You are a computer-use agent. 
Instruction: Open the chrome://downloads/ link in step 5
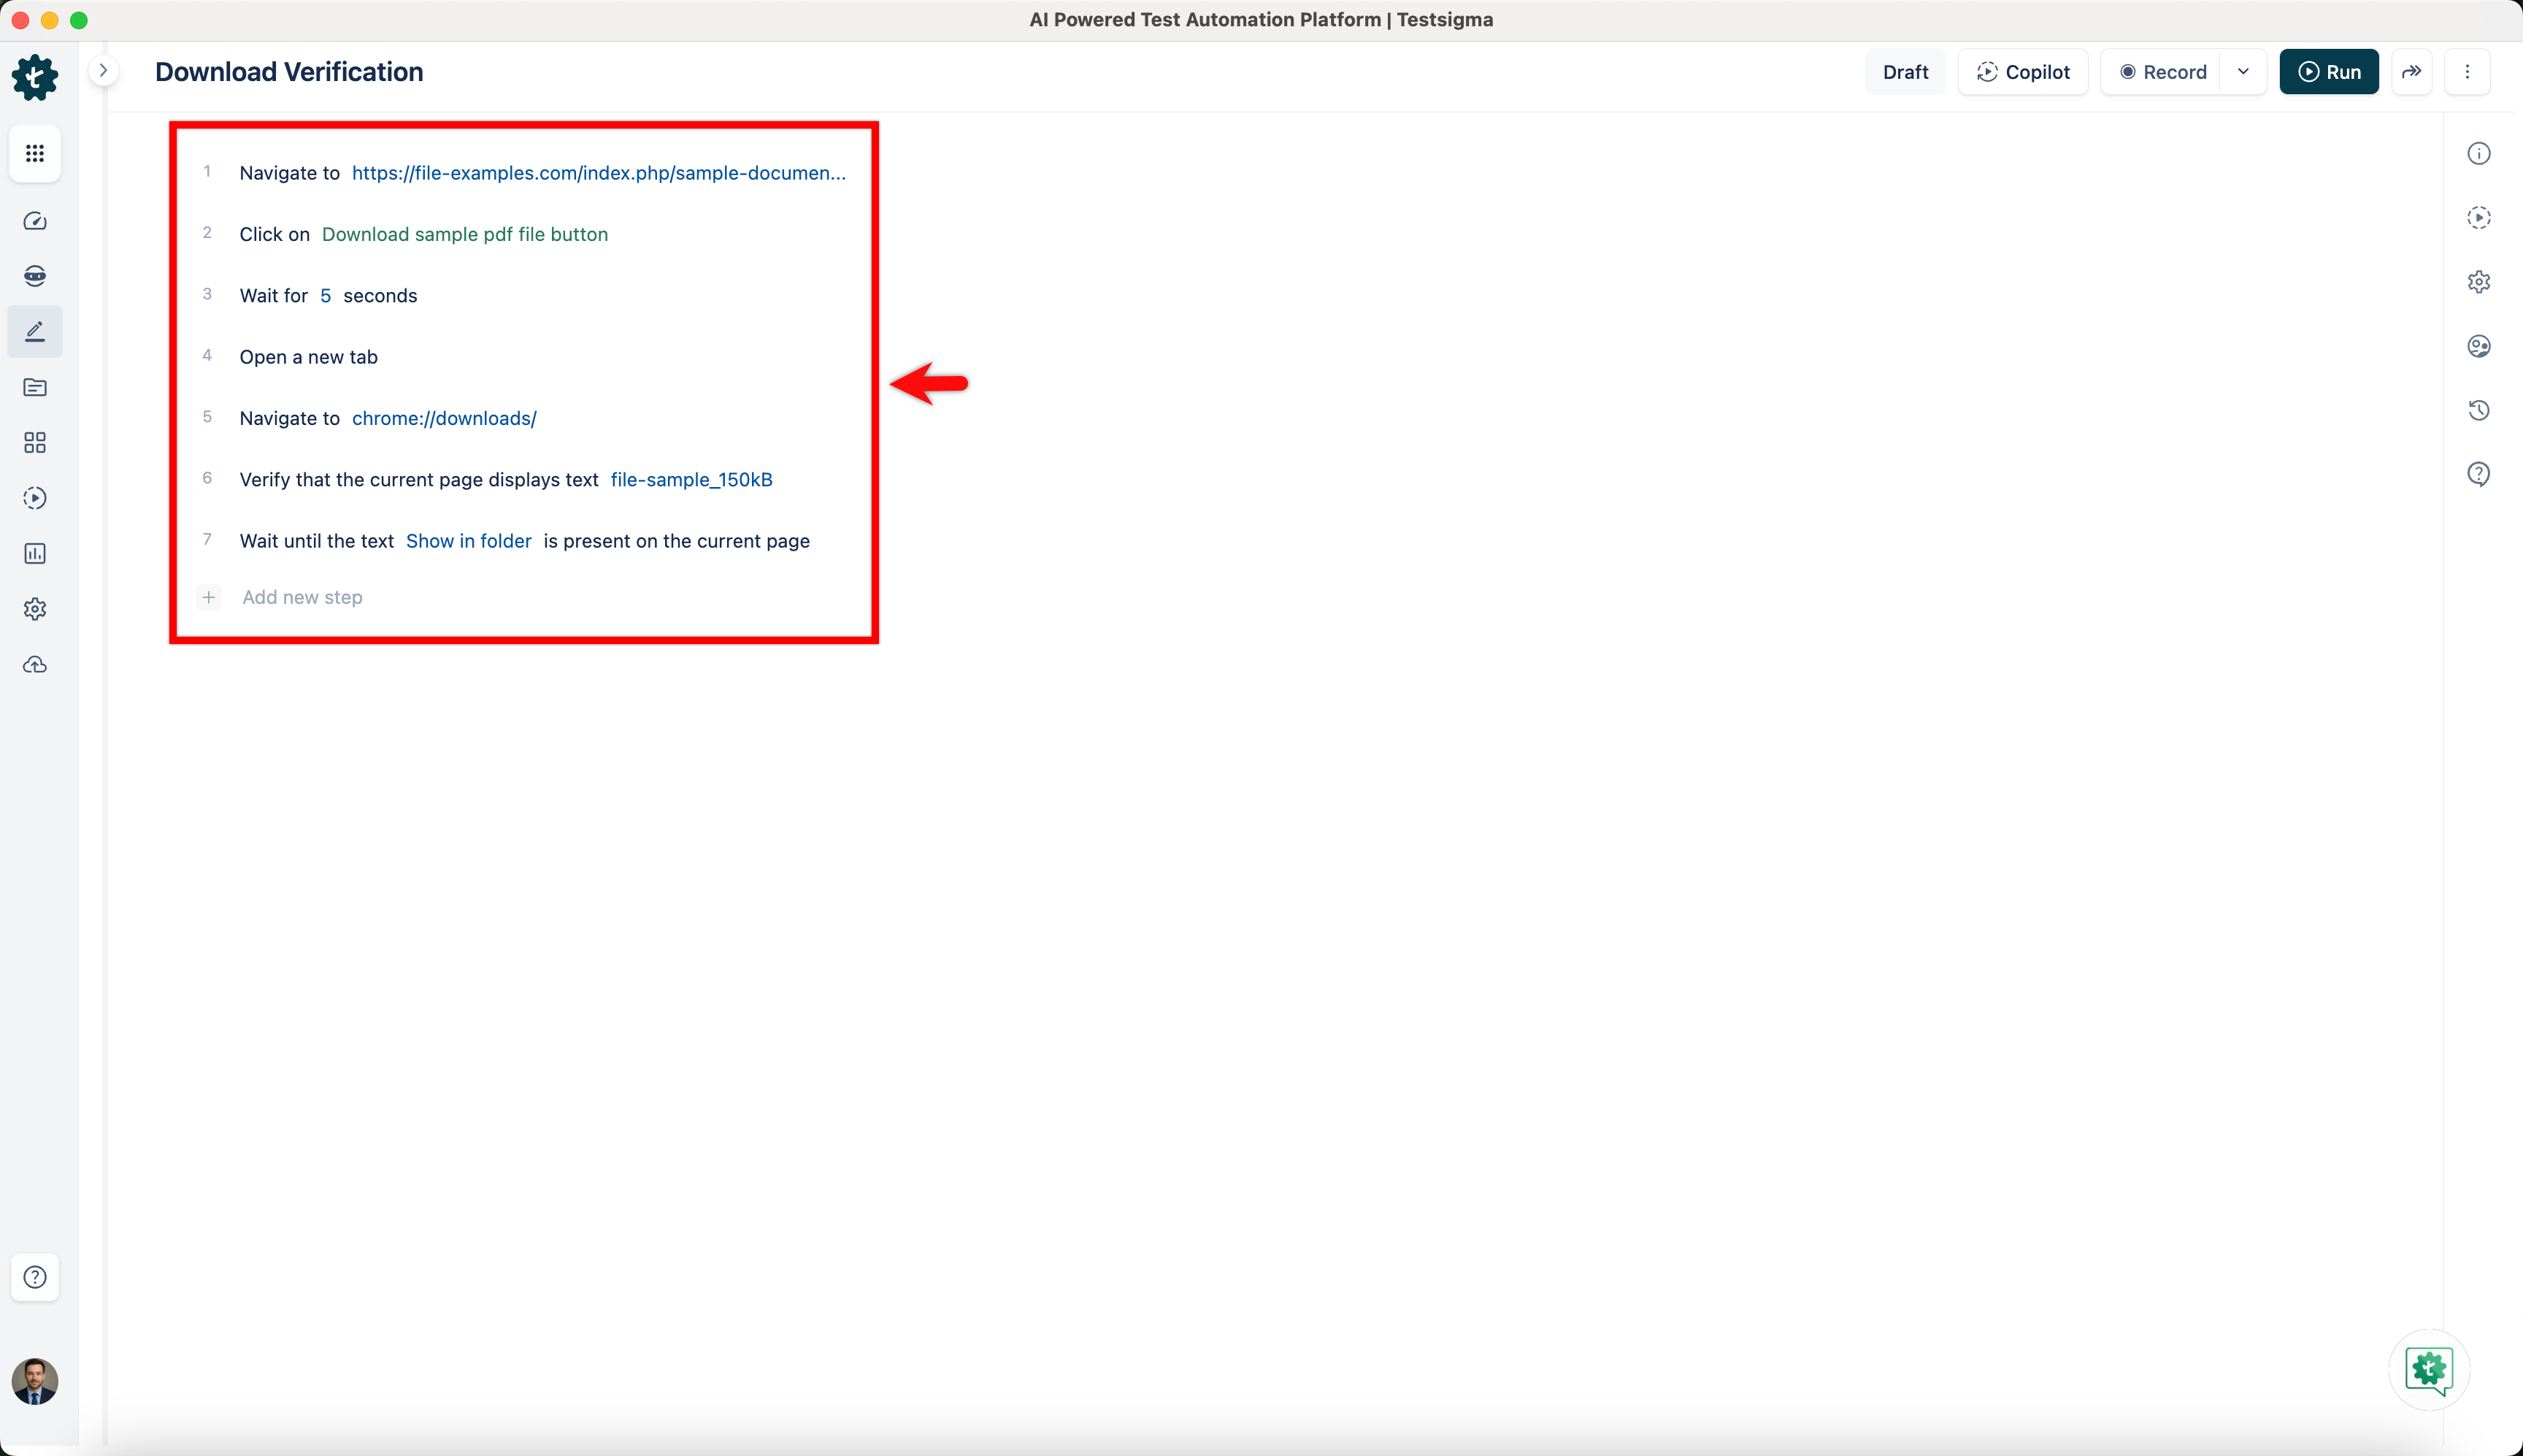tap(444, 418)
